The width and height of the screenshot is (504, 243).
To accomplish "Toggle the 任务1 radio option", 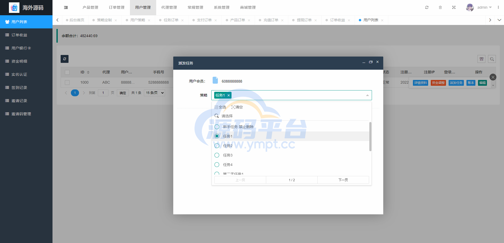I will [217, 136].
